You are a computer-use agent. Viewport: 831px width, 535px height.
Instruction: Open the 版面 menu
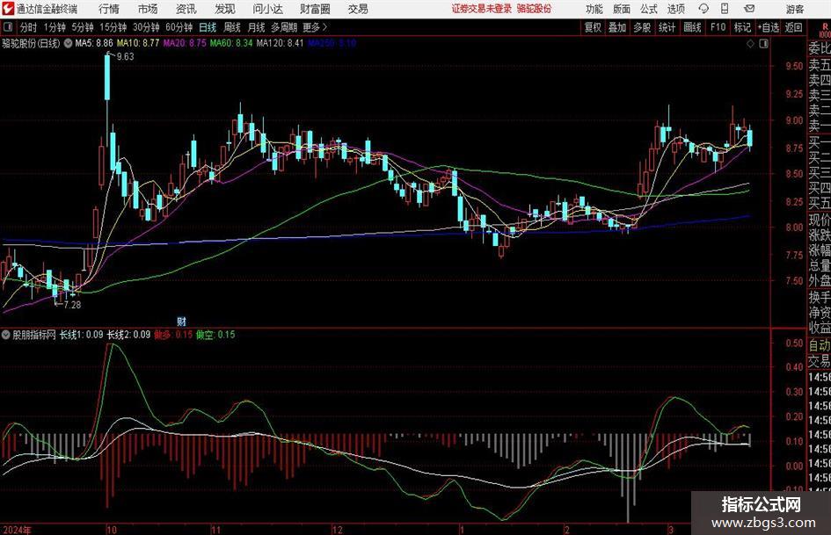(622, 9)
